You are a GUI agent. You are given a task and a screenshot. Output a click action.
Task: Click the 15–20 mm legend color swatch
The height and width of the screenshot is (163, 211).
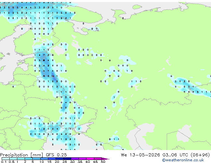[52, 159]
